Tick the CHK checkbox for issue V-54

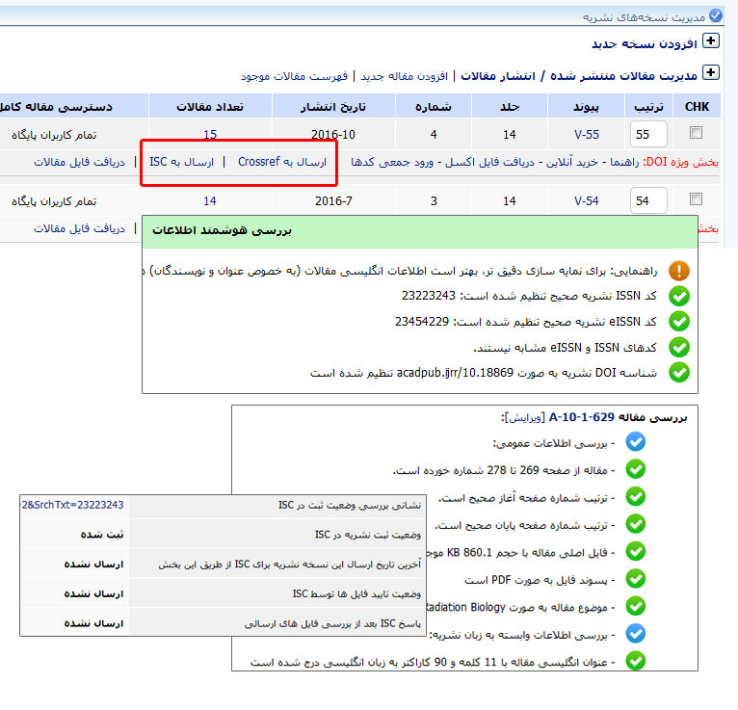[x=696, y=200]
